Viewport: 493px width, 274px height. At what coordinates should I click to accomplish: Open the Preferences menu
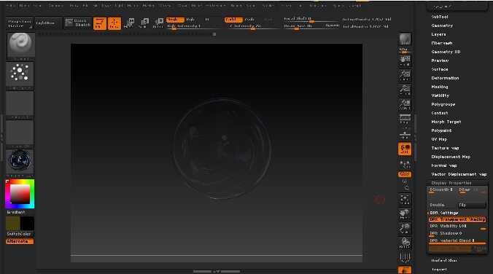(x=215, y=6)
